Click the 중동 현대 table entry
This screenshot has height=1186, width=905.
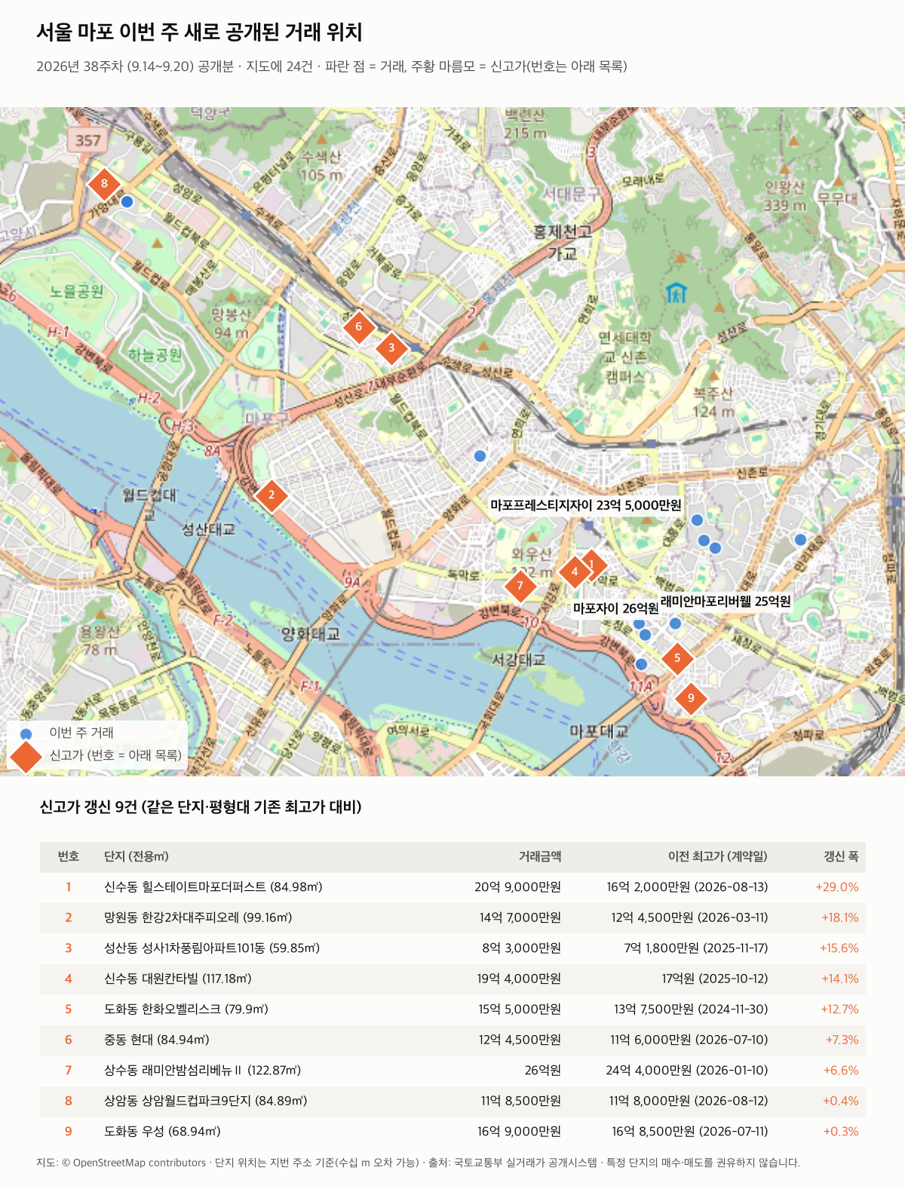pyautogui.click(x=157, y=1040)
